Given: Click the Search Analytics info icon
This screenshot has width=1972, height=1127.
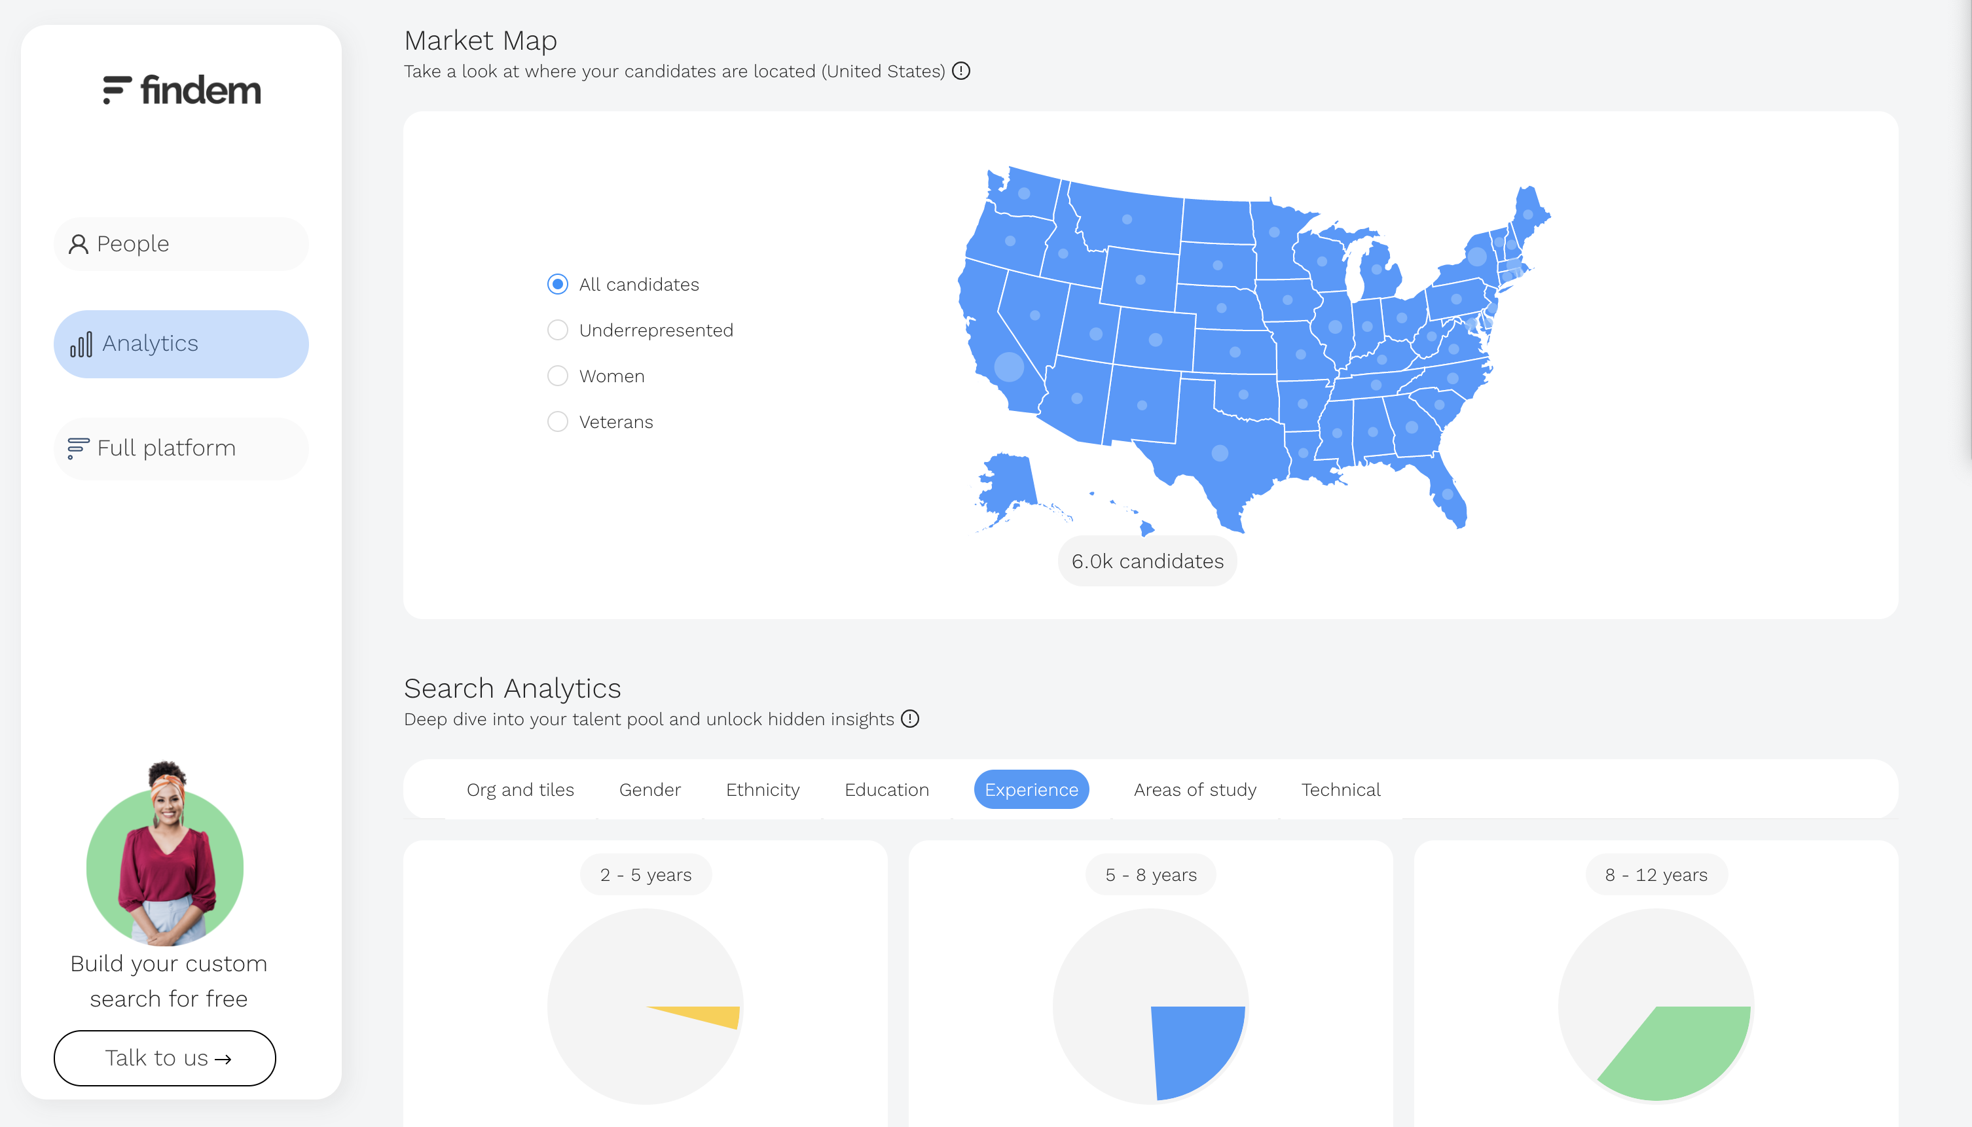Looking at the screenshot, I should pos(911,719).
